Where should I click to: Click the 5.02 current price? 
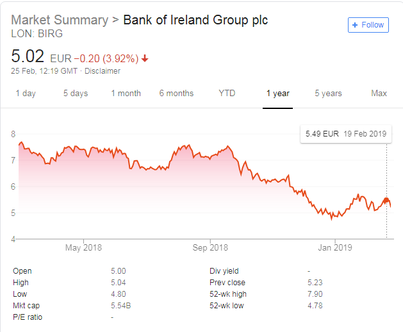[26, 56]
